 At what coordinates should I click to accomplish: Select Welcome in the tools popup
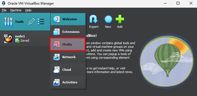(68, 19)
